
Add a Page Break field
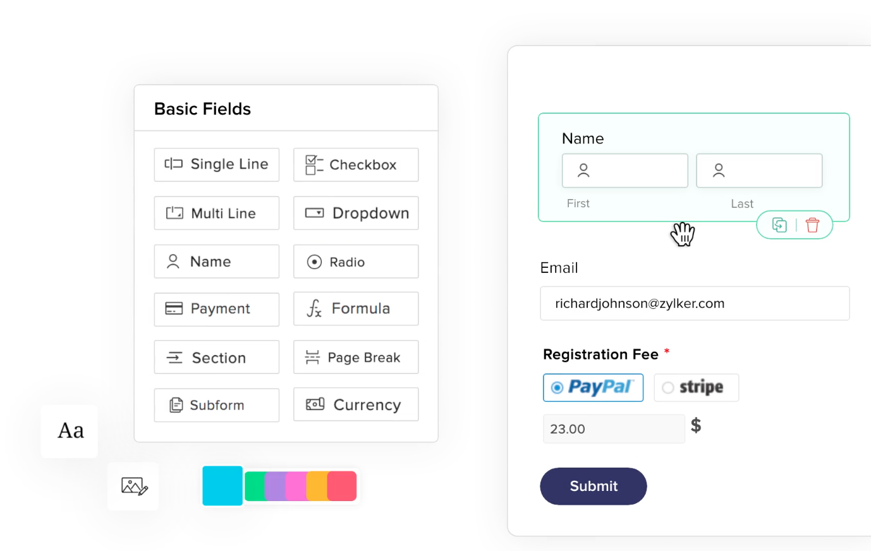coord(355,358)
